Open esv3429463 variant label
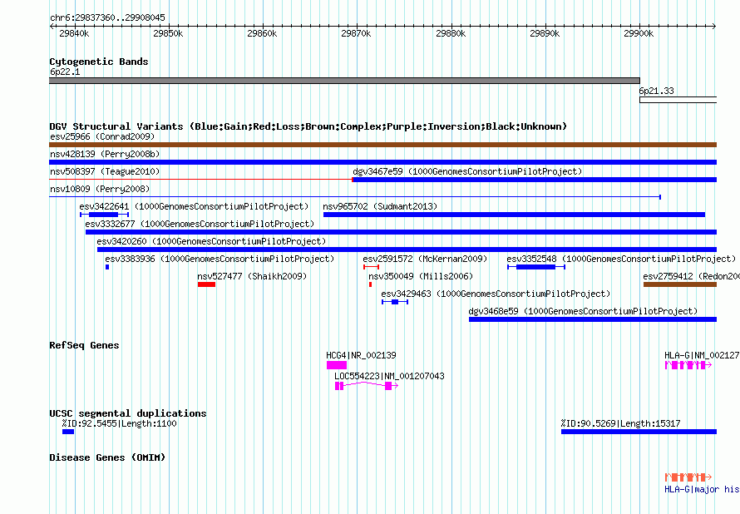The width and height of the screenshot is (740, 514). (x=496, y=294)
